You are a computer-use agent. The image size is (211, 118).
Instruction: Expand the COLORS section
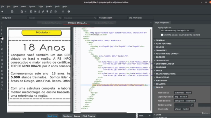click(160, 47)
